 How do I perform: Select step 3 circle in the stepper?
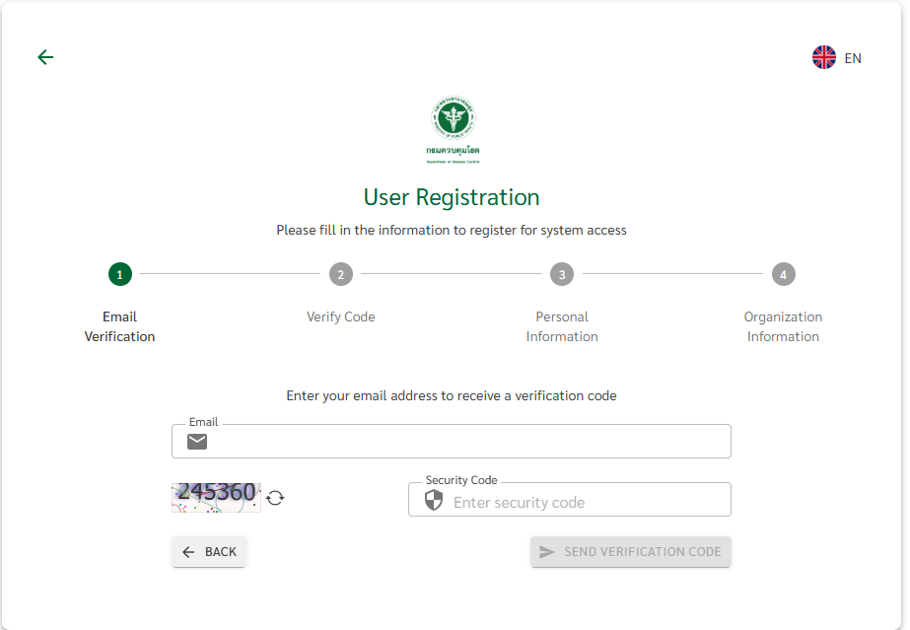pos(562,274)
